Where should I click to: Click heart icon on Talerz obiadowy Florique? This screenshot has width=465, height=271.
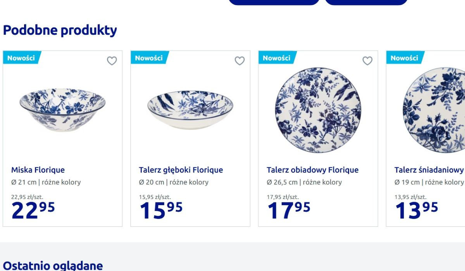pyautogui.click(x=367, y=61)
